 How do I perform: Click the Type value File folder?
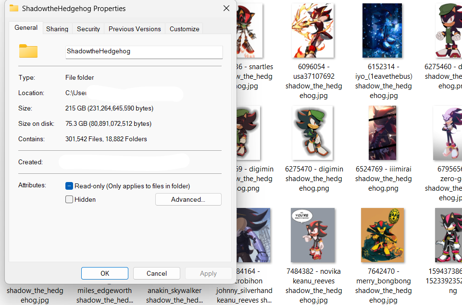(79, 77)
